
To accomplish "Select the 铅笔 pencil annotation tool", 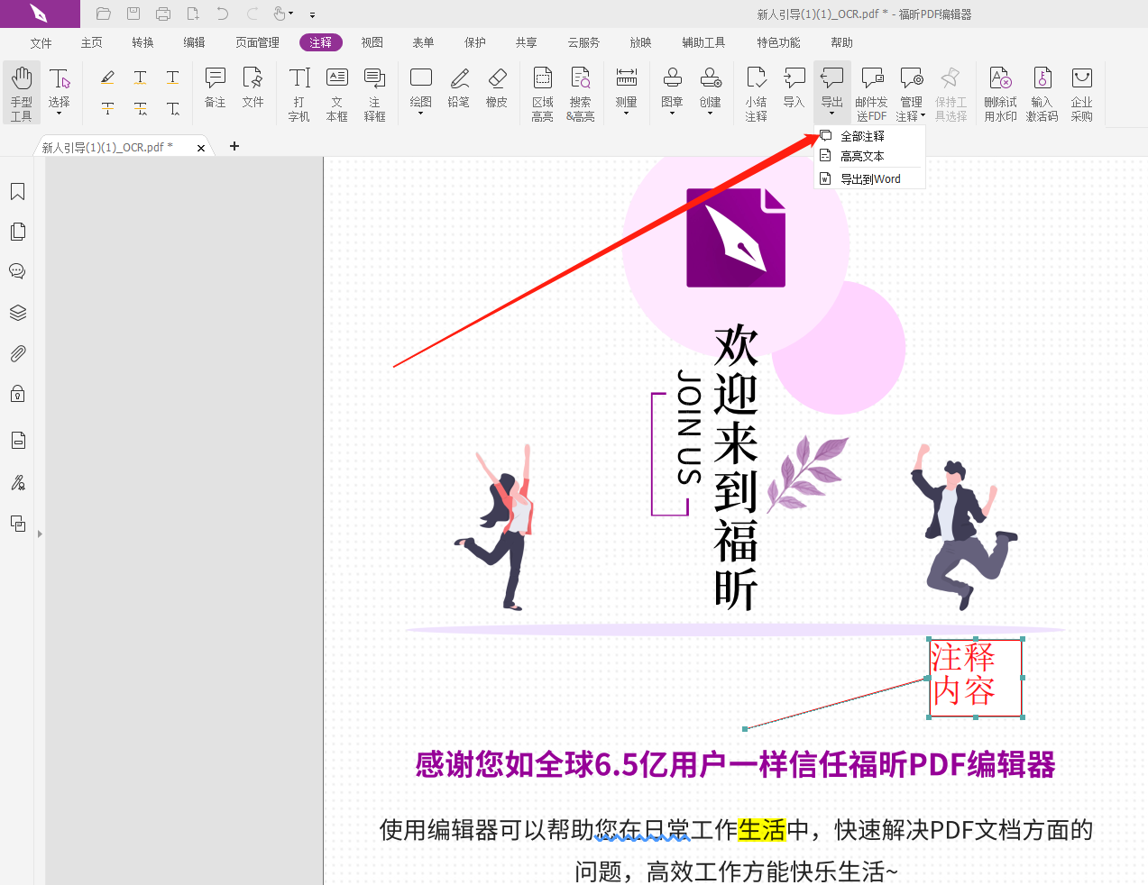I will pyautogui.click(x=458, y=87).
